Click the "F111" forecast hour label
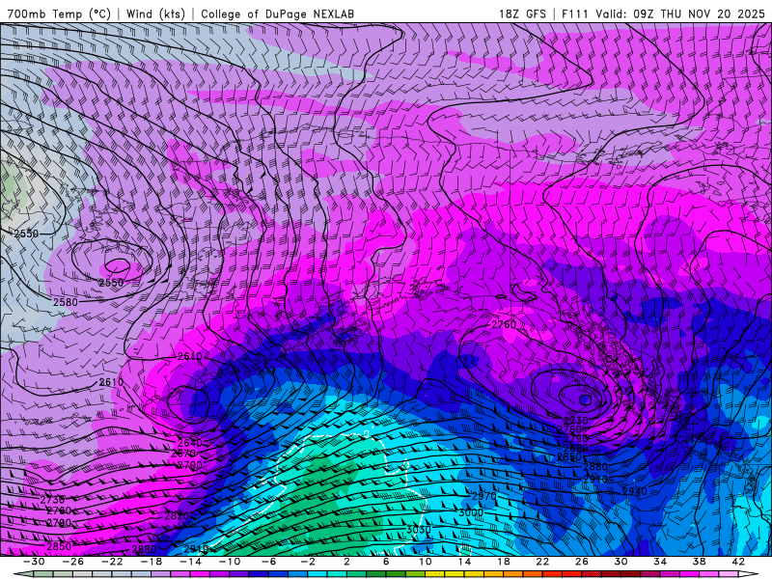The height and width of the screenshot is (579, 772). point(575,14)
